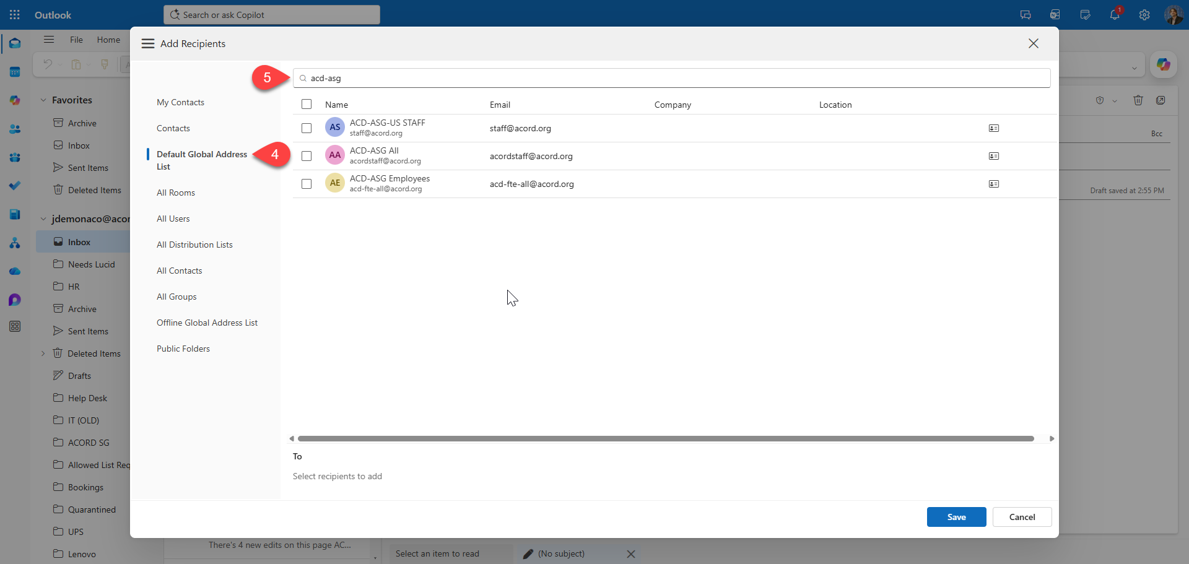
Task: Open contact card icon for ACD-ASG Employees
Action: point(993,184)
